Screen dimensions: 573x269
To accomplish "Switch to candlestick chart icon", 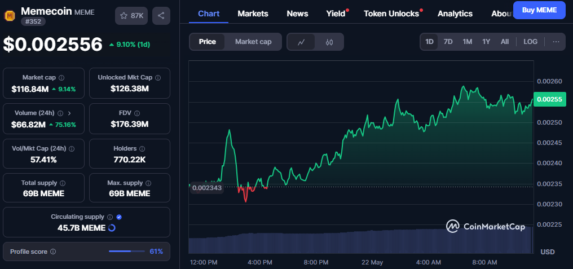I will point(329,42).
